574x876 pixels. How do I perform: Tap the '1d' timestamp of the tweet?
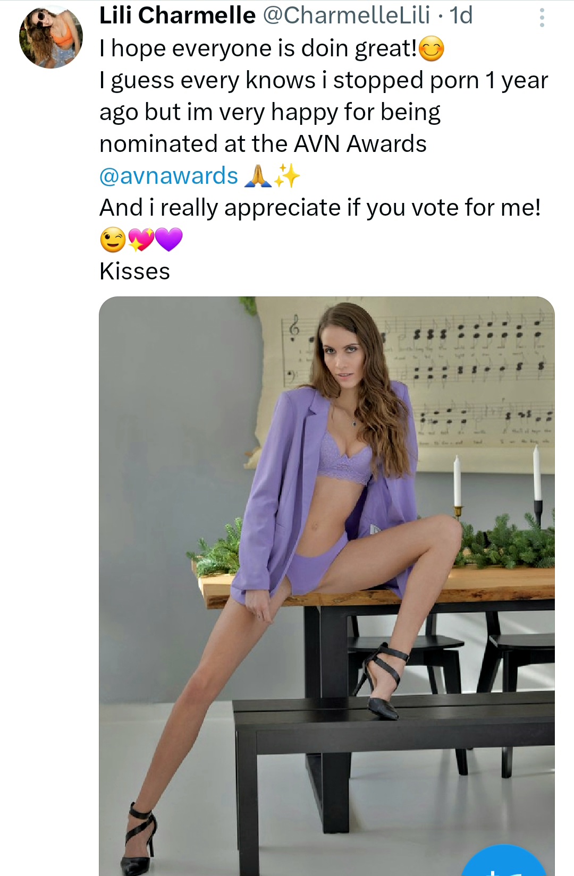click(461, 15)
